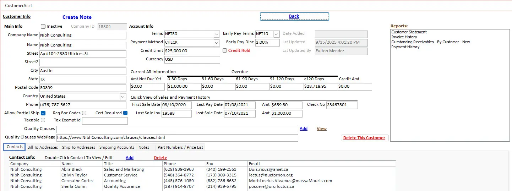Viewport: 512px width, 191px height.
Task: Select Sheila Quinn contact row
Action: coord(202,186)
